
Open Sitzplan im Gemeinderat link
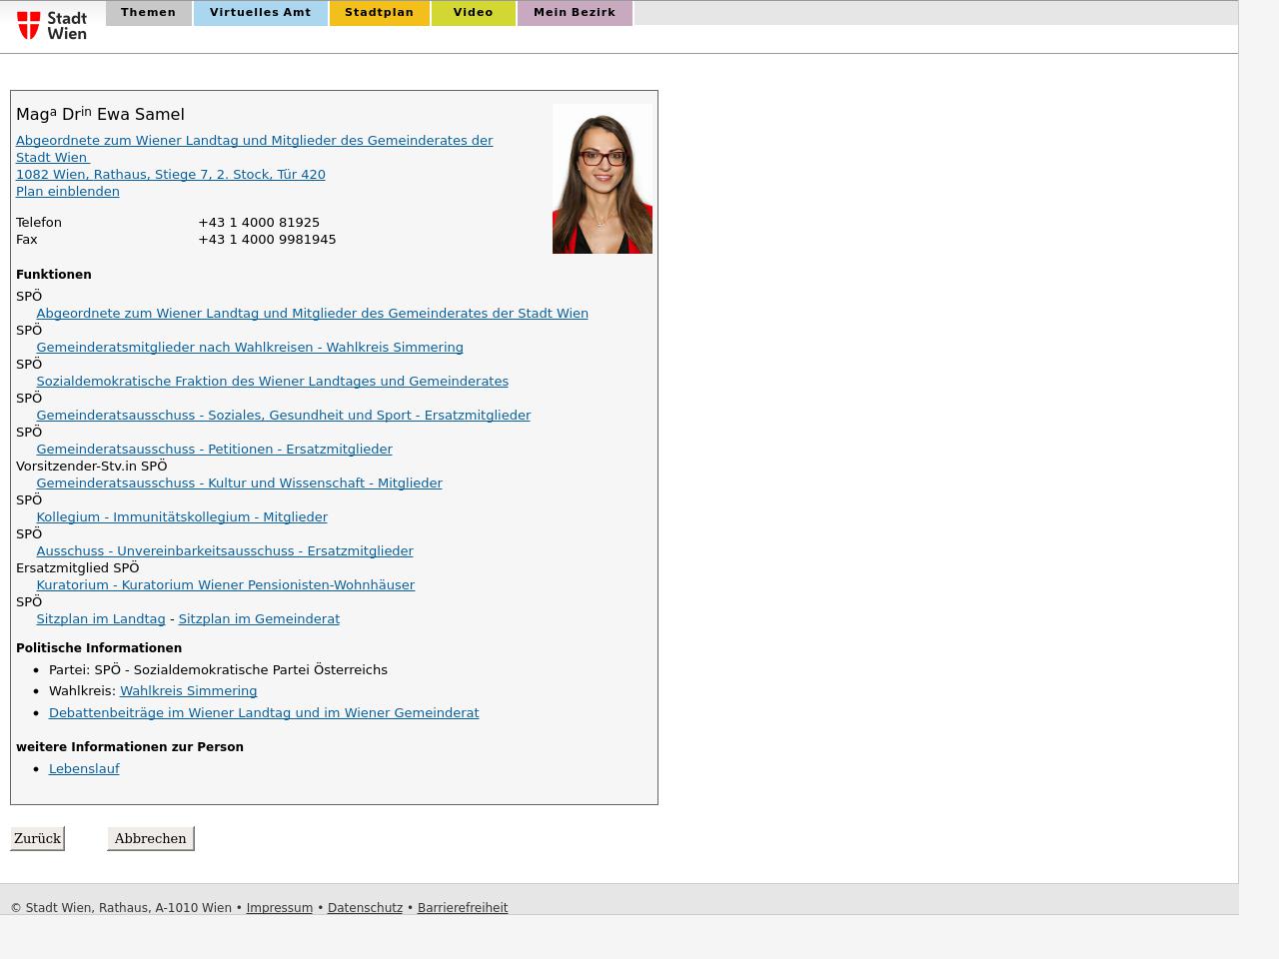point(259,618)
